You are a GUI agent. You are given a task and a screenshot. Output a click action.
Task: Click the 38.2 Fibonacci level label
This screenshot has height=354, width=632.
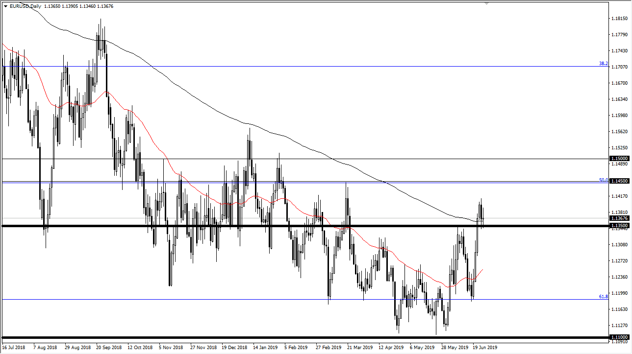pyautogui.click(x=603, y=64)
